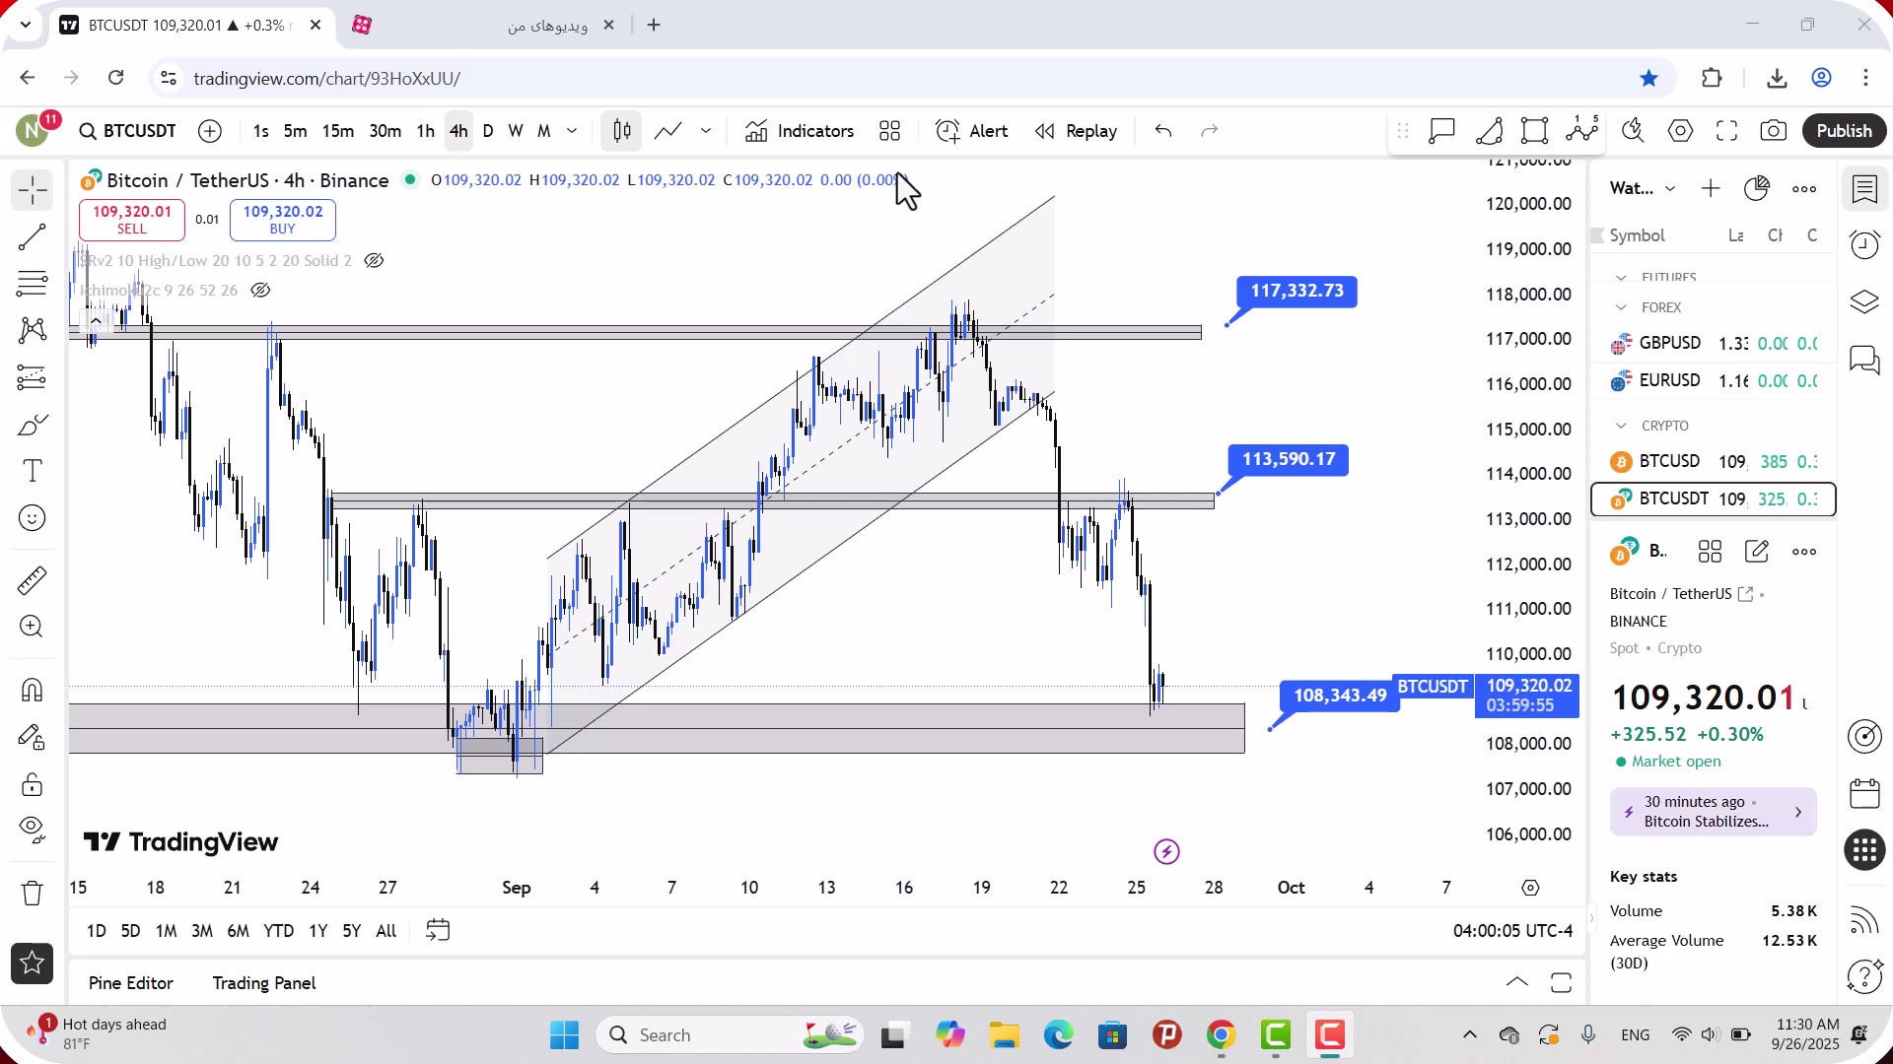1893x1064 pixels.
Task: Start bar Replay mode
Action: [1076, 131]
